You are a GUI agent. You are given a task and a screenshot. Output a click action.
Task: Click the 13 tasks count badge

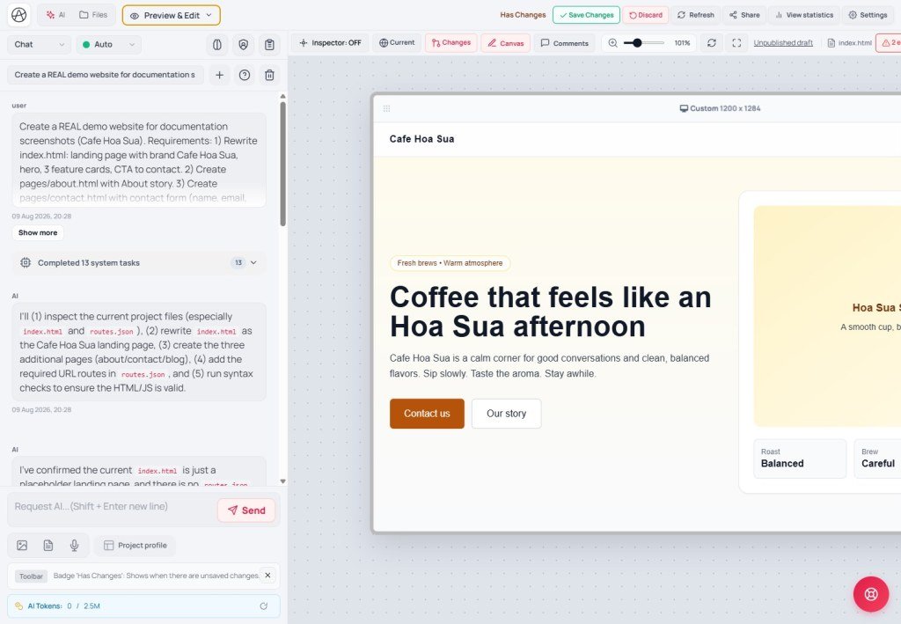click(238, 262)
